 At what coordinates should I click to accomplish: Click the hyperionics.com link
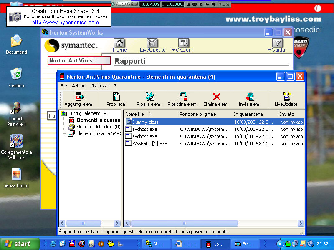66,22
